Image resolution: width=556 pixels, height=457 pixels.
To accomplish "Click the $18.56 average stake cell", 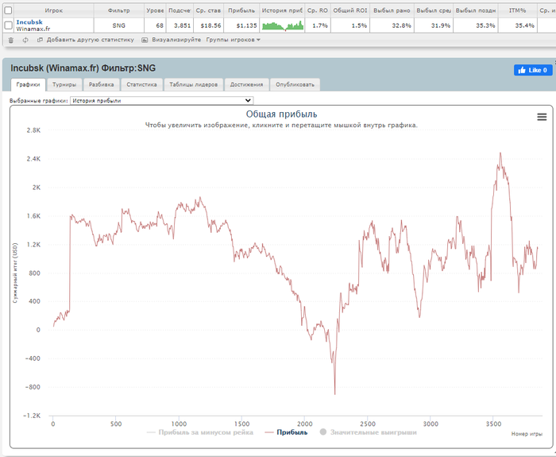I will click(x=208, y=25).
